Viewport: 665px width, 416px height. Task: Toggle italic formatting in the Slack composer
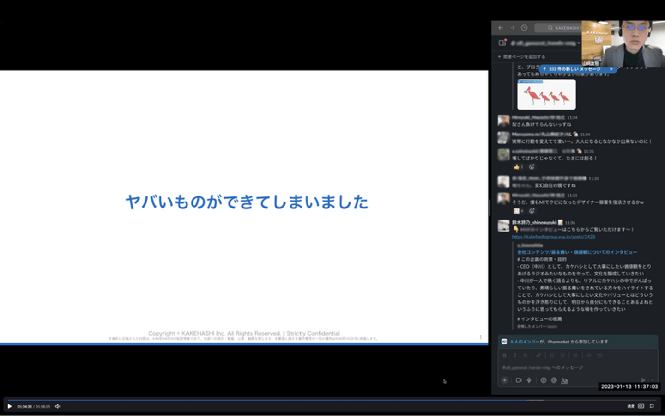click(515, 355)
